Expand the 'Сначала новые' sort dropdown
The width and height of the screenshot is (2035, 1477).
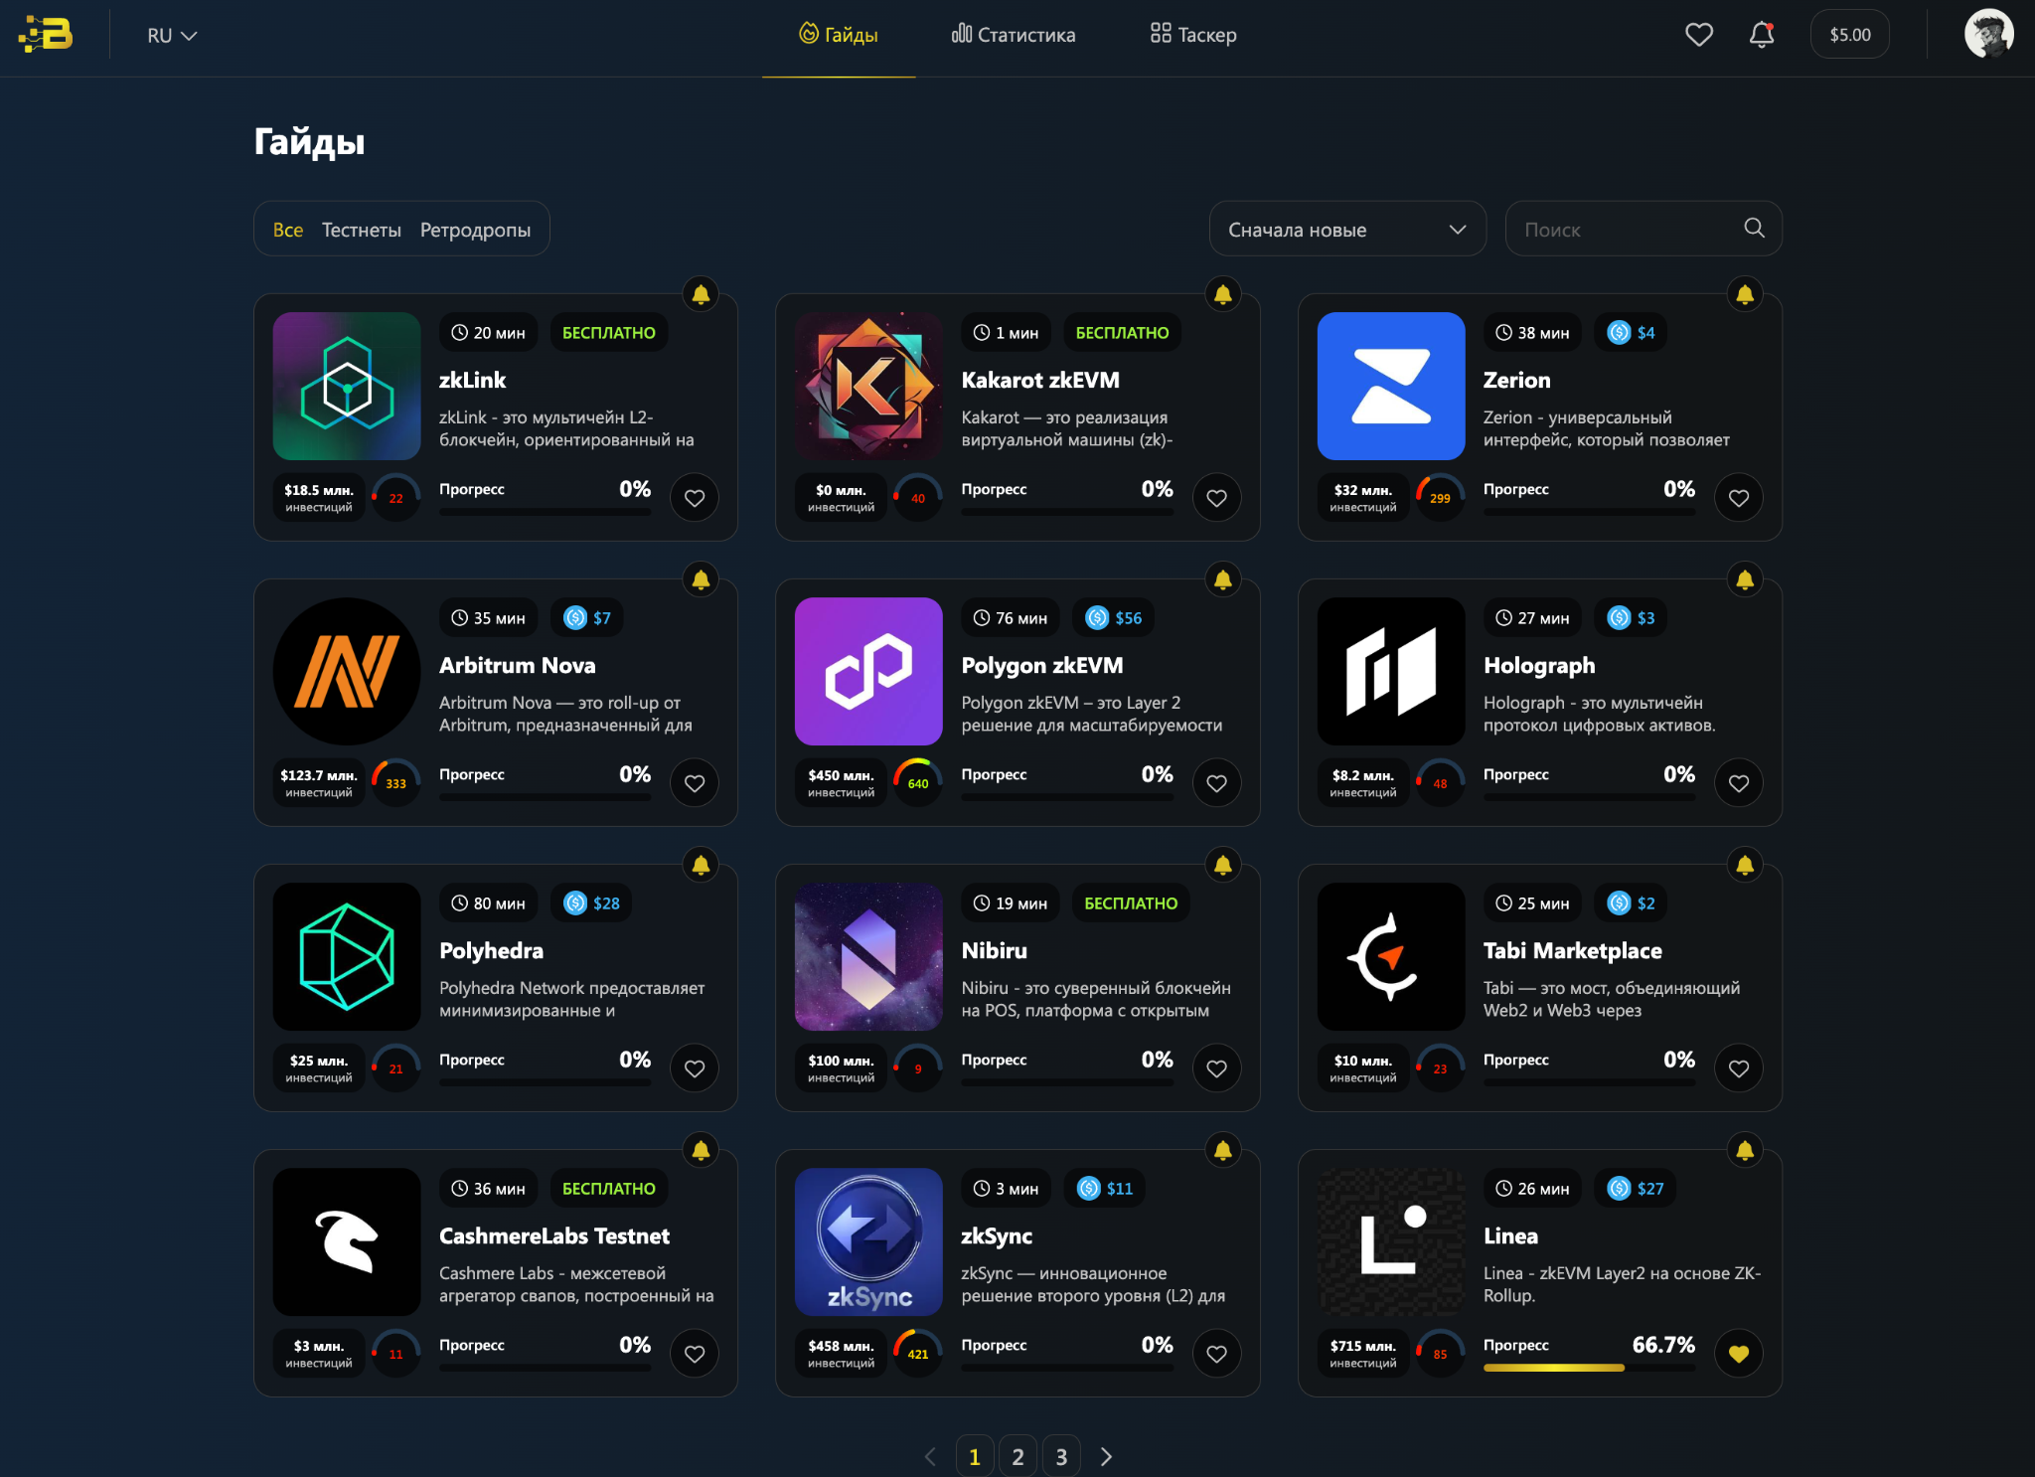point(1346,230)
